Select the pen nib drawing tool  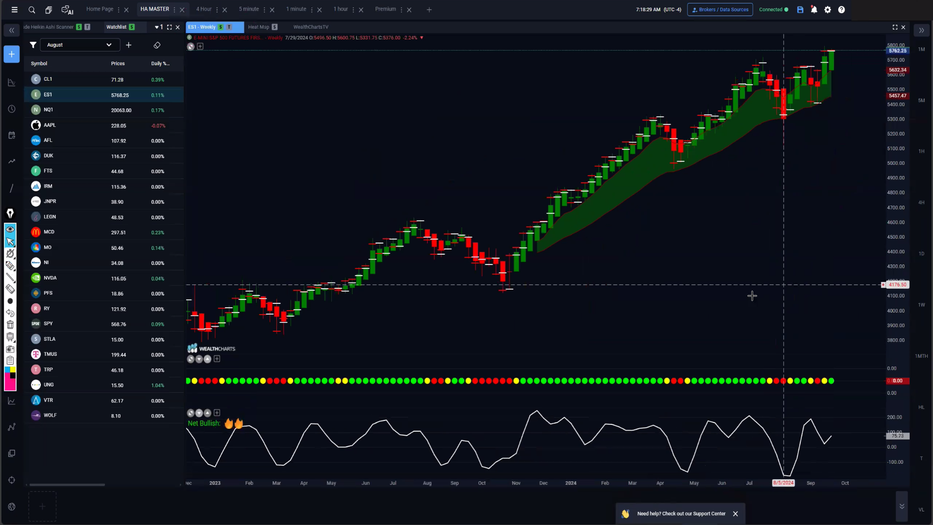click(10, 213)
